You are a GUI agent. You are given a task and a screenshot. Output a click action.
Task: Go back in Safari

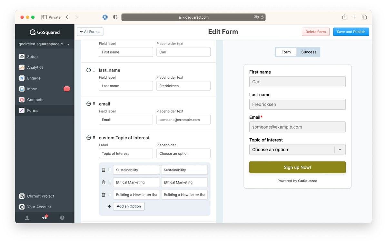[x=67, y=17]
